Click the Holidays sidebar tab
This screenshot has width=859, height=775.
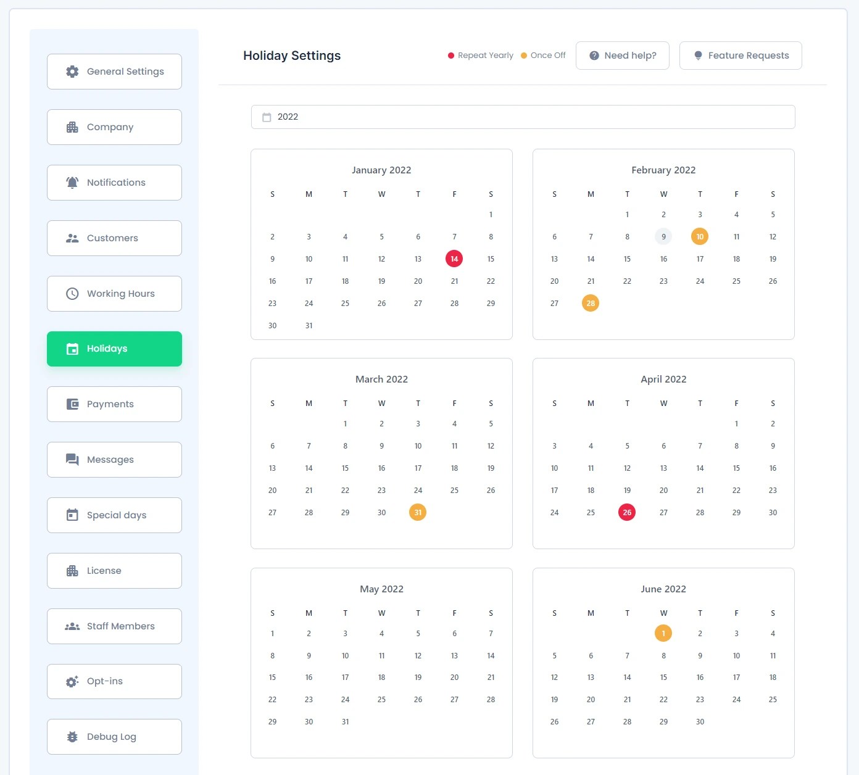tap(114, 349)
